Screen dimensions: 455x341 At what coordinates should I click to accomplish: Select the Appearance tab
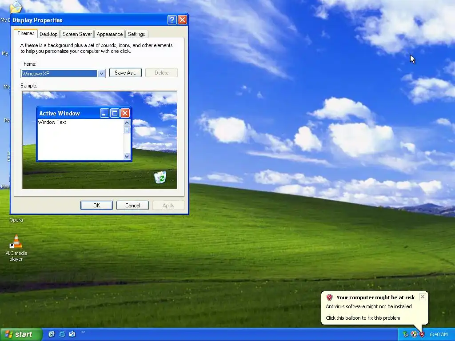click(x=109, y=34)
